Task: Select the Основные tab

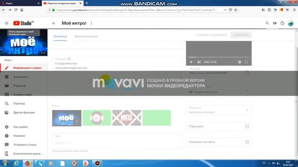Action: pos(60,36)
